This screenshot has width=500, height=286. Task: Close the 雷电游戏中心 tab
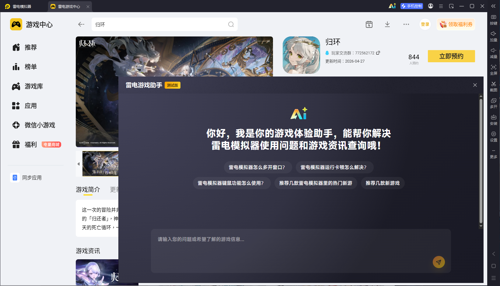pyautogui.click(x=88, y=6)
